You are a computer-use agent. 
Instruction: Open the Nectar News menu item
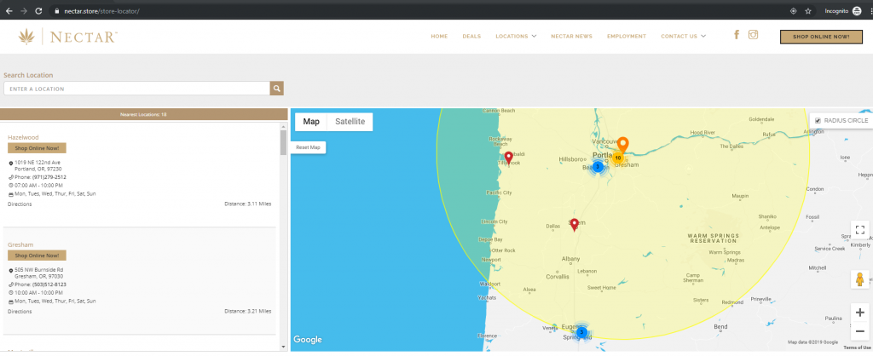click(x=572, y=36)
